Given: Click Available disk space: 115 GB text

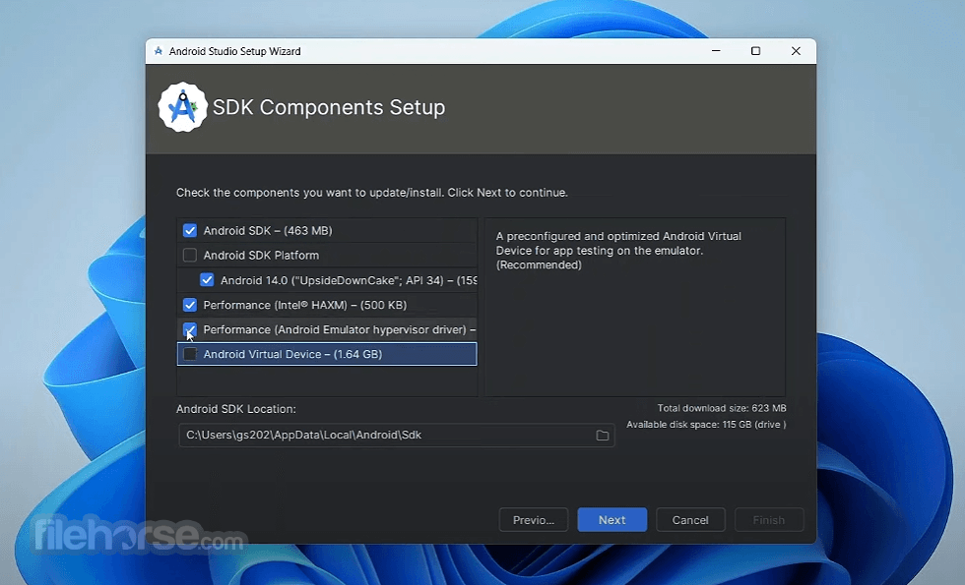Looking at the screenshot, I should pyautogui.click(x=706, y=425).
